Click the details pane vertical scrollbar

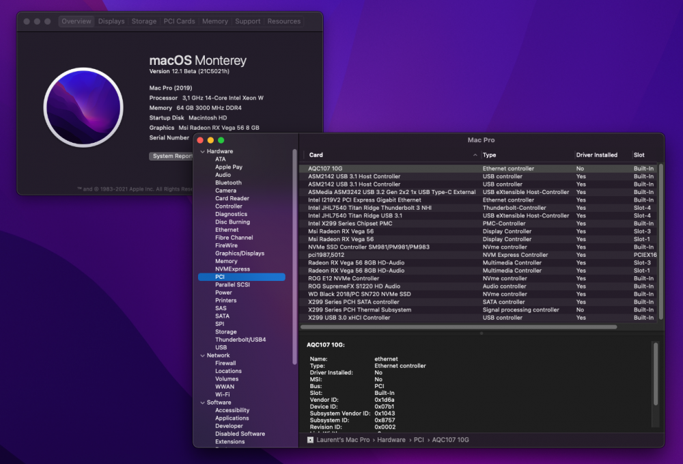656,374
